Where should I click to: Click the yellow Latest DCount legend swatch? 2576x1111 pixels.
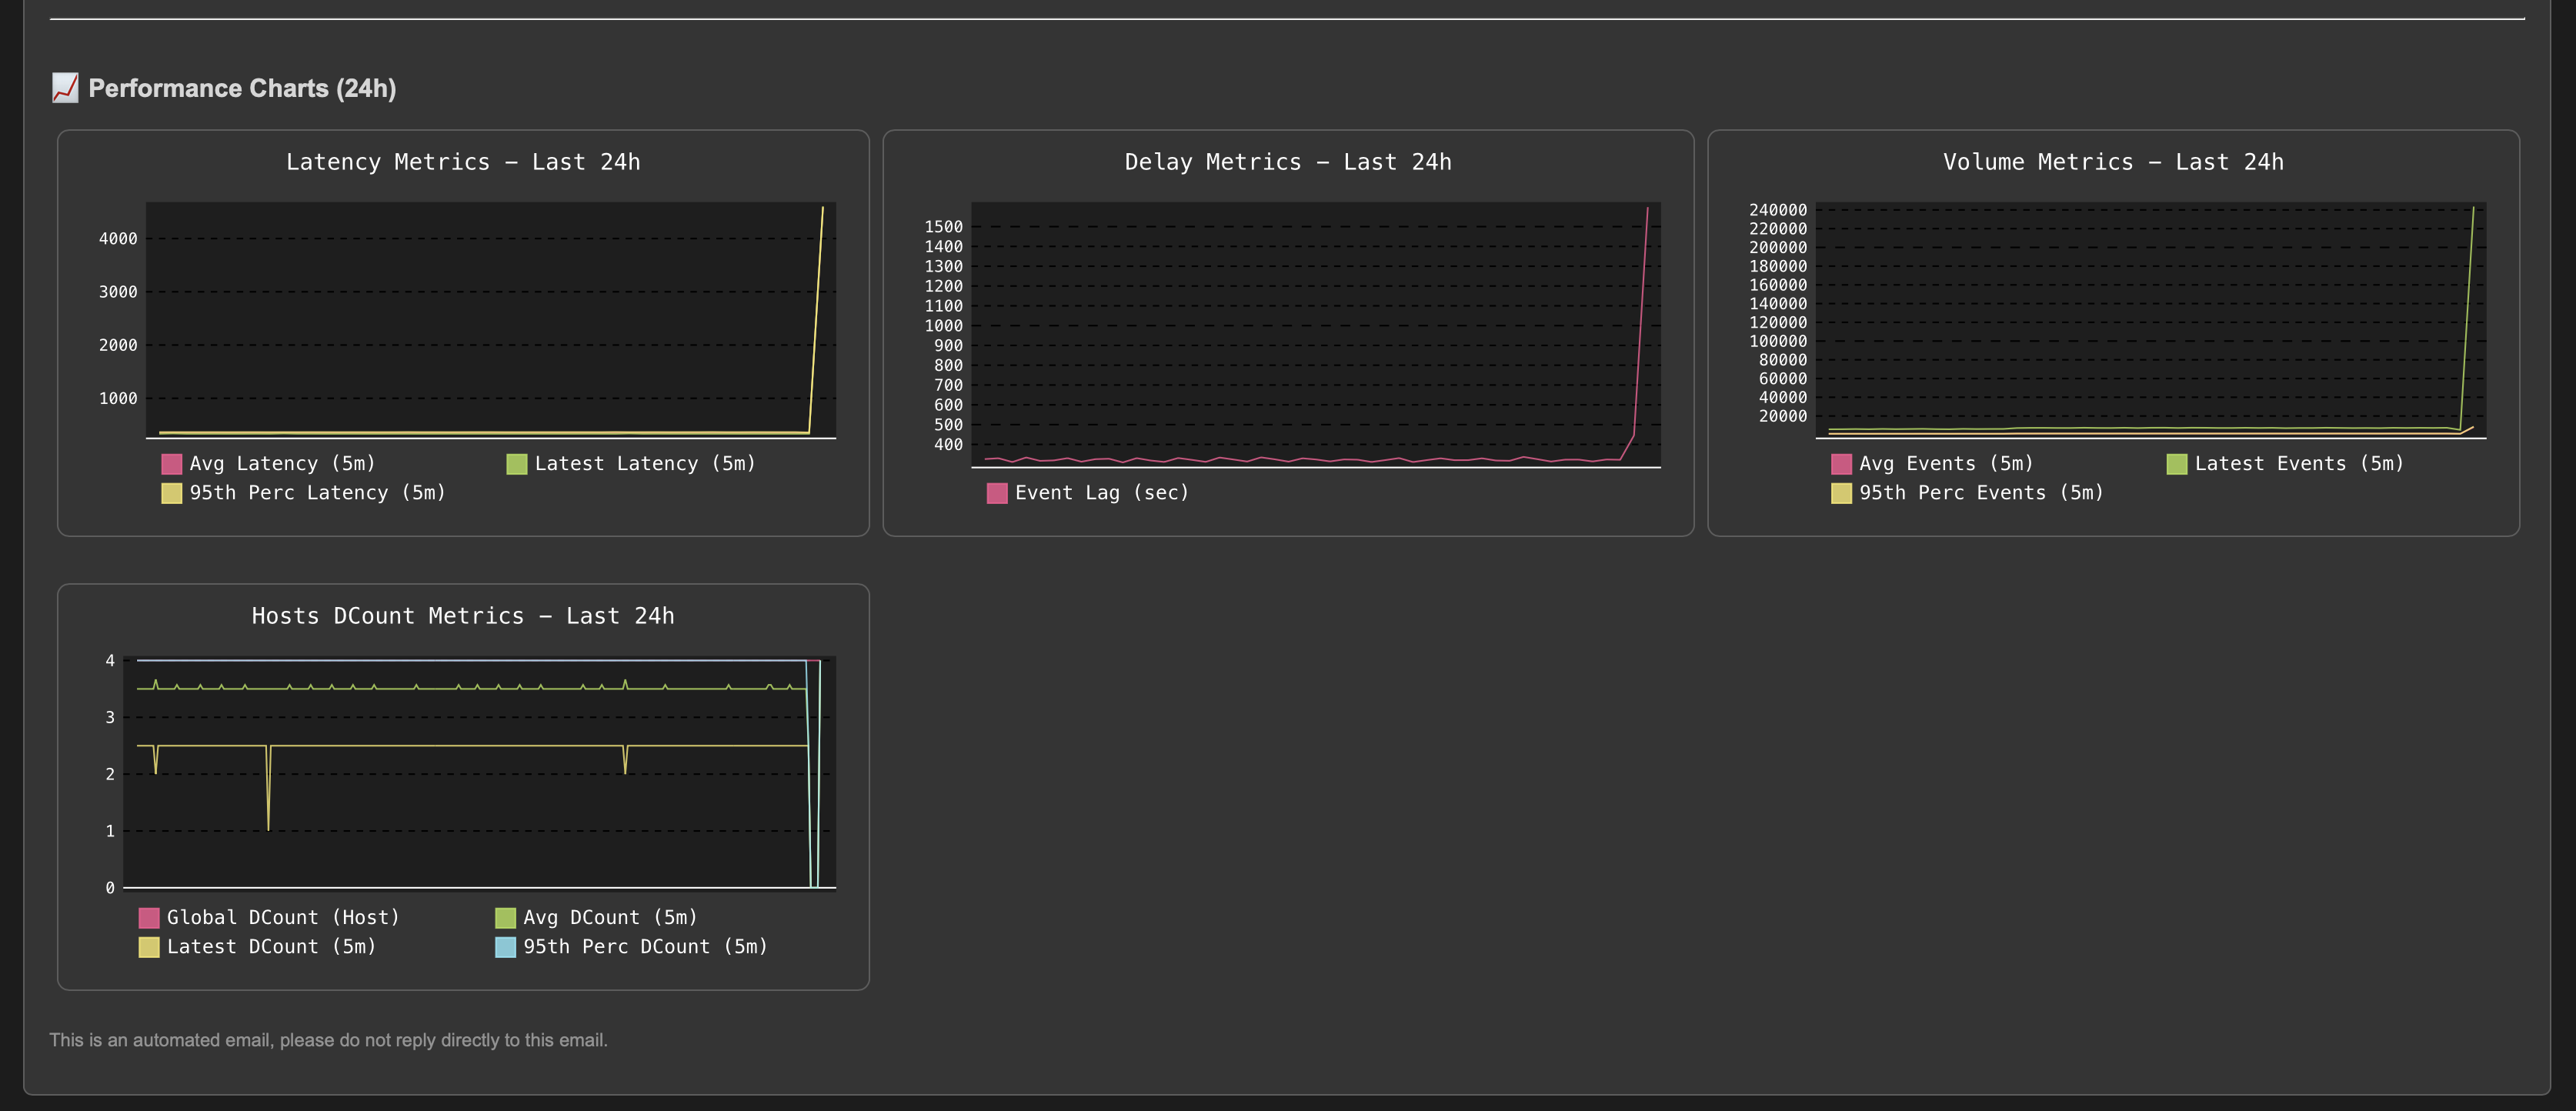coord(149,947)
